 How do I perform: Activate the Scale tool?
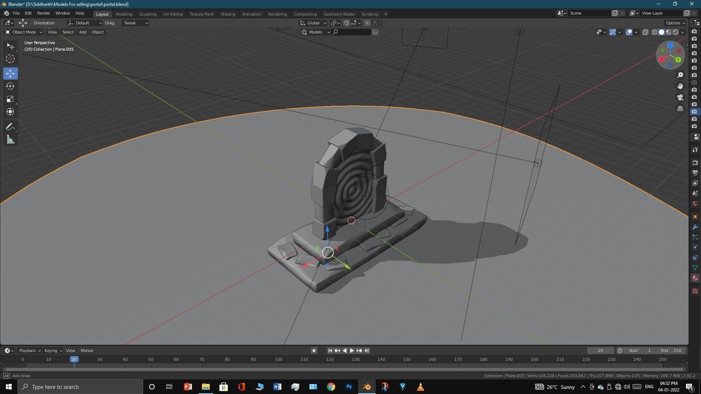tap(10, 99)
